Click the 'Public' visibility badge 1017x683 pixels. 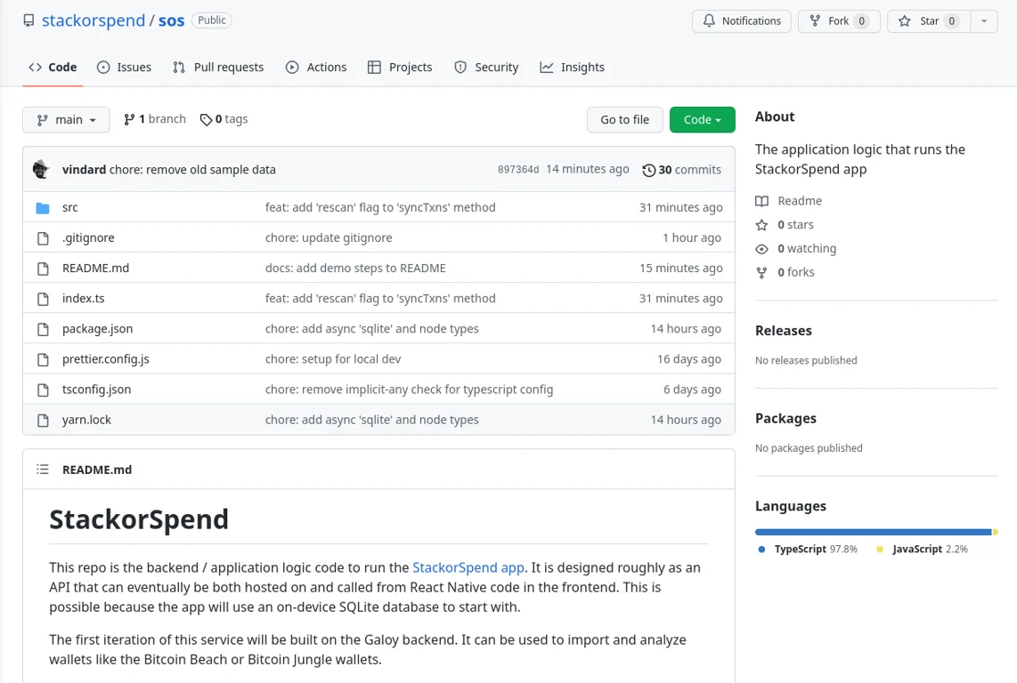tap(211, 20)
